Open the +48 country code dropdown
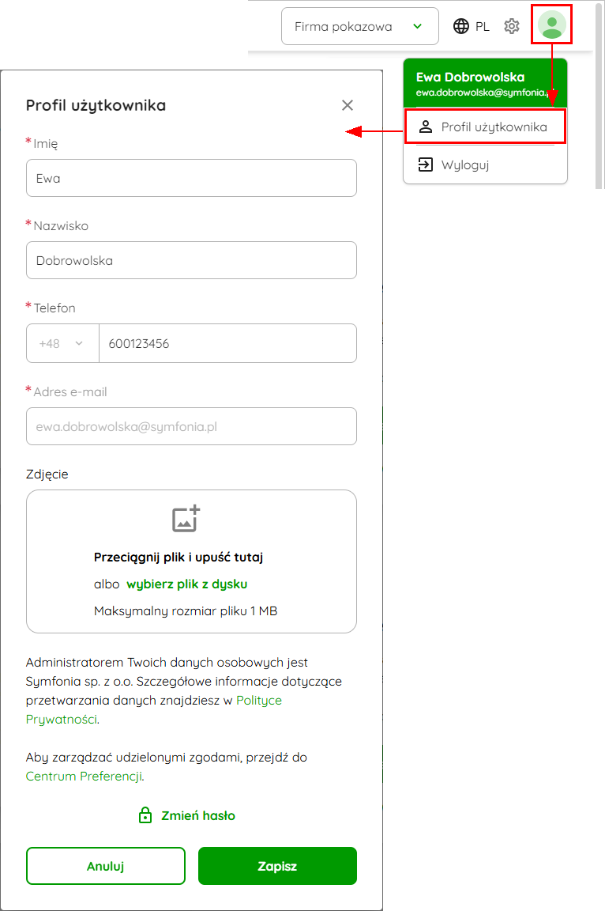605x911 pixels. (62, 343)
